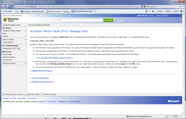Open Quick Tabs dropdown arrow

pos(19,12)
